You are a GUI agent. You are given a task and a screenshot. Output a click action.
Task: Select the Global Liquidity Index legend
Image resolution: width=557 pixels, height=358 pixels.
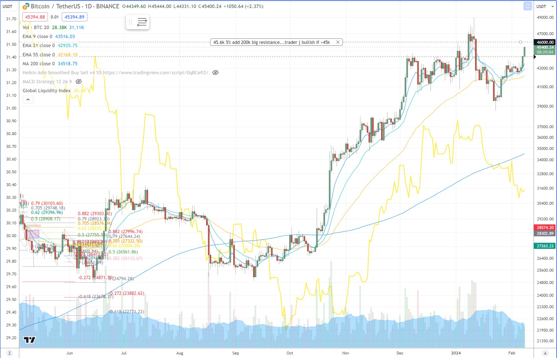click(x=47, y=91)
